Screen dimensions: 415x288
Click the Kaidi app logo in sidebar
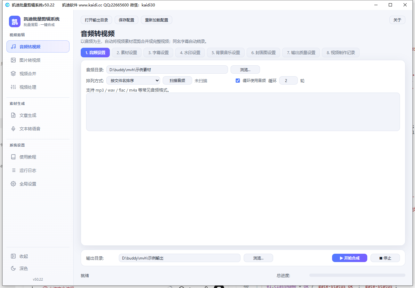pos(15,21)
